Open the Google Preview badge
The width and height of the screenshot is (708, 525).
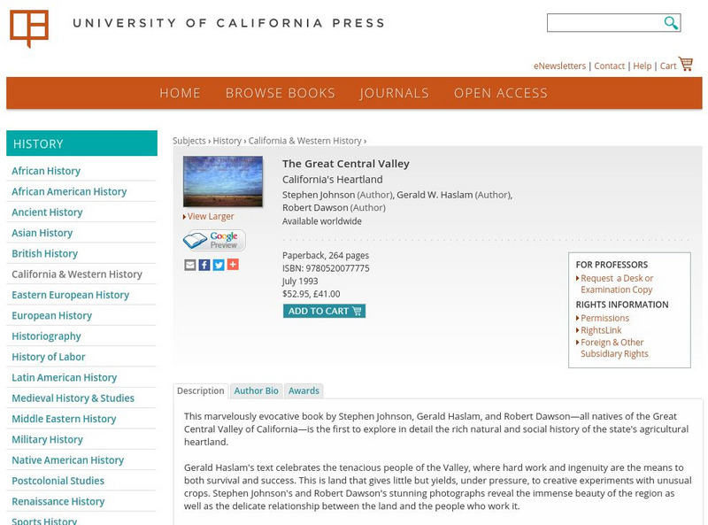(x=213, y=240)
